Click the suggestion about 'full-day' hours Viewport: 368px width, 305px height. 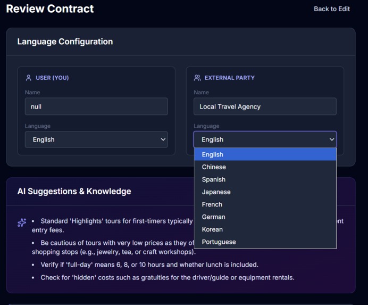(x=149, y=265)
